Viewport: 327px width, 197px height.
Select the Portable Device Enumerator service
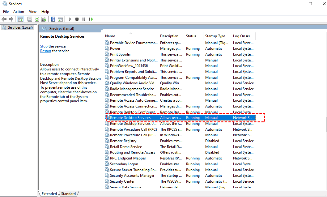pos(134,43)
